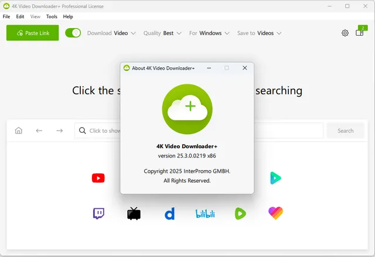Minimize the About dialog

(x=209, y=68)
